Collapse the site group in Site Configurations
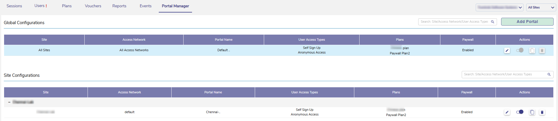558x121 pixels. tap(9, 102)
